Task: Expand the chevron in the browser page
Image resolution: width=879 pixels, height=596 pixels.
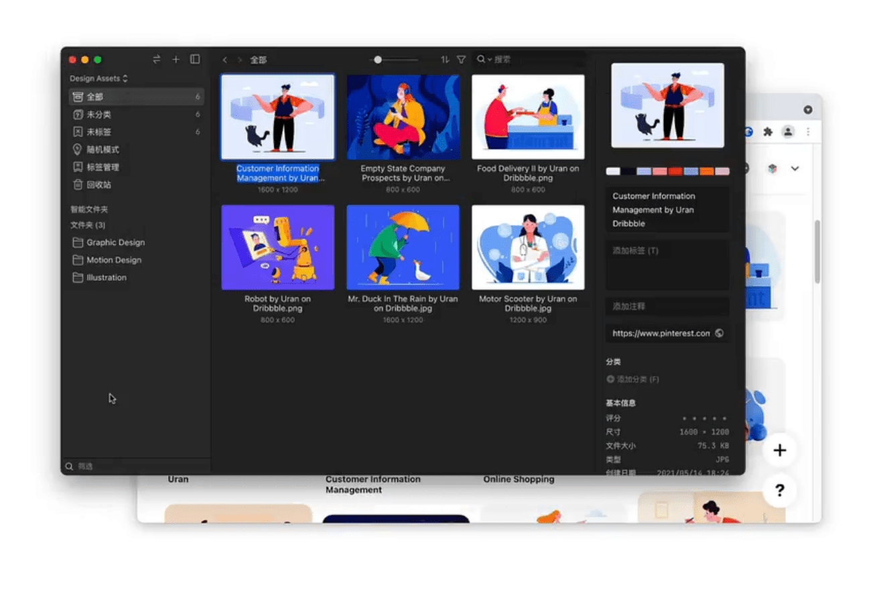Action: coord(795,168)
